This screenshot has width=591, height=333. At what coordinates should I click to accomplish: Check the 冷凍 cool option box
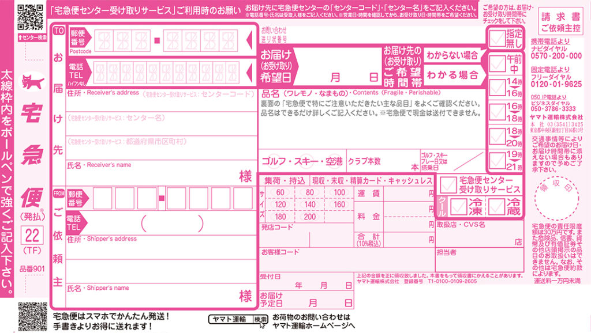pos(459,207)
